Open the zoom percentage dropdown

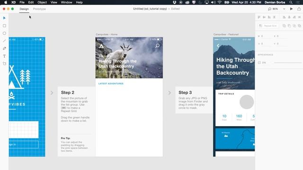(x=284, y=9)
